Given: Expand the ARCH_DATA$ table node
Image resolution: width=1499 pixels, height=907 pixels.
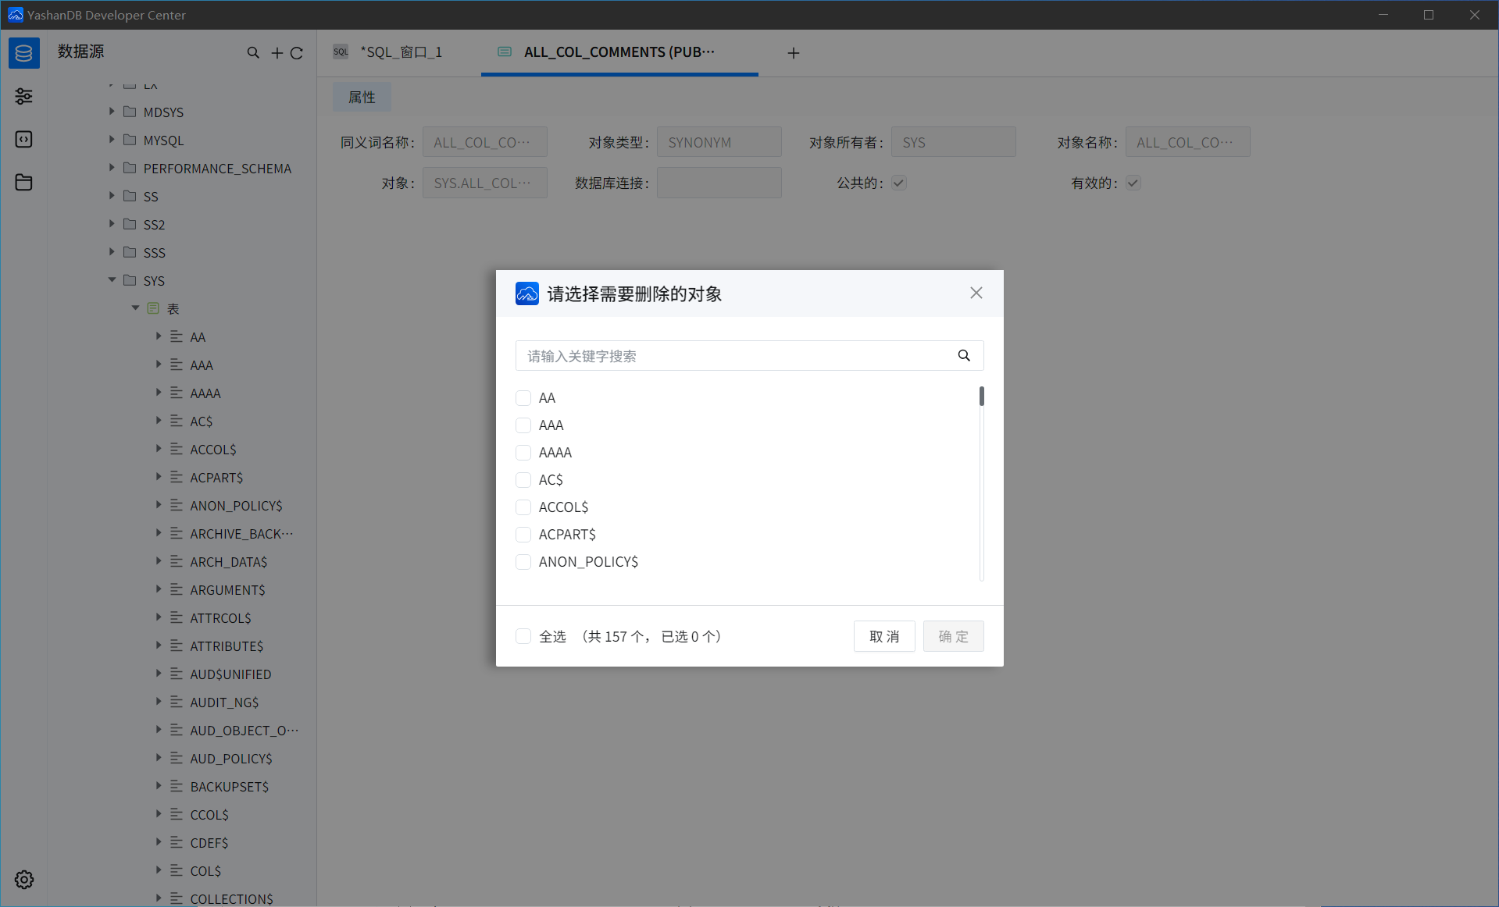Looking at the screenshot, I should (158, 561).
